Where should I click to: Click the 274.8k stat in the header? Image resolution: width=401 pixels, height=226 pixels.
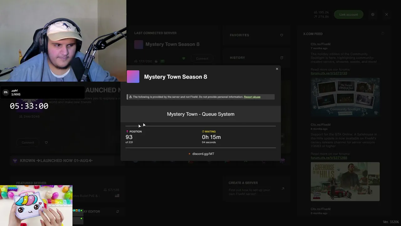tap(324, 17)
